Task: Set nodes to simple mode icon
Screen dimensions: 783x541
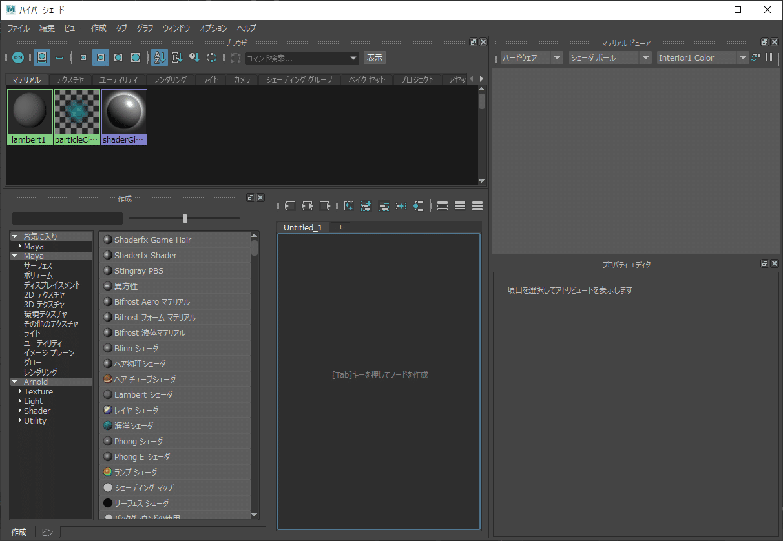Action: pos(443,206)
